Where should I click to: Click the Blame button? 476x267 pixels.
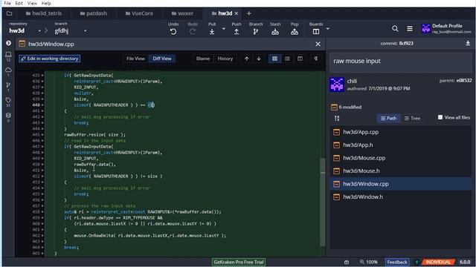(203, 59)
